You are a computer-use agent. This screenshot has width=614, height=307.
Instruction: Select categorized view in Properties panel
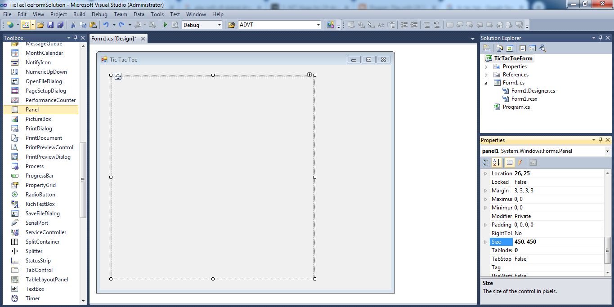pos(487,163)
